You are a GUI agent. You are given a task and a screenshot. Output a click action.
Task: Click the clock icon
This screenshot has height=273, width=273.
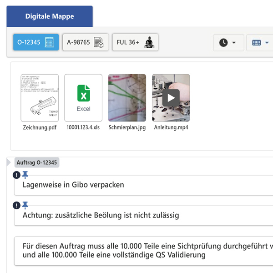coord(223,42)
